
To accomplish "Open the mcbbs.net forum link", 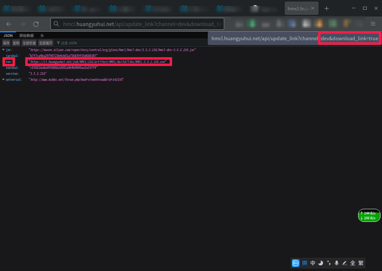I will coord(76,80).
